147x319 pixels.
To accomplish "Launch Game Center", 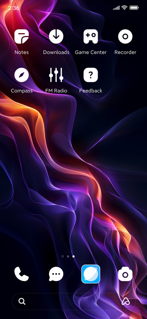I will 91,37.
